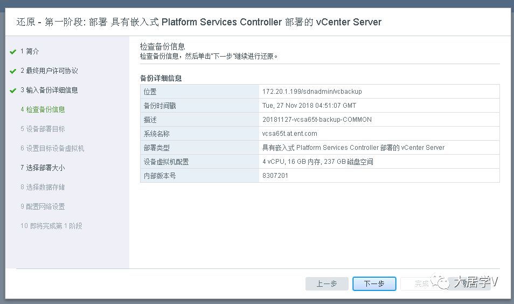Return to step 3 输入备份详细信息
This screenshot has width=514, height=304.
pyautogui.click(x=49, y=91)
